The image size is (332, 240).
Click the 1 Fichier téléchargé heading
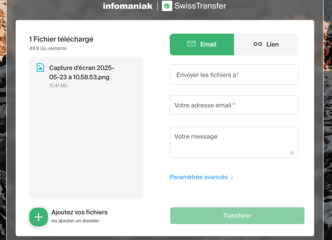pos(61,39)
